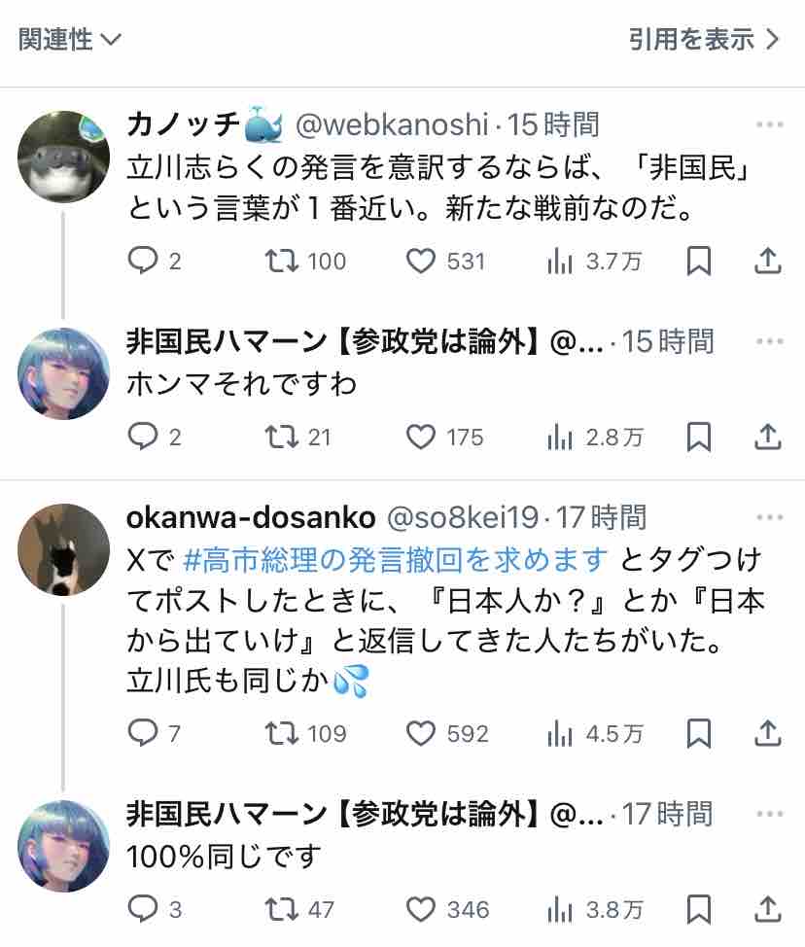This screenshot has height=947, width=805.
Task: Open 引用を表示 quotes link
Action: [704, 40]
